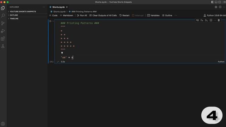This screenshot has width=226, height=127.
Task: Restart the notebook kernel
Action: pos(124,16)
